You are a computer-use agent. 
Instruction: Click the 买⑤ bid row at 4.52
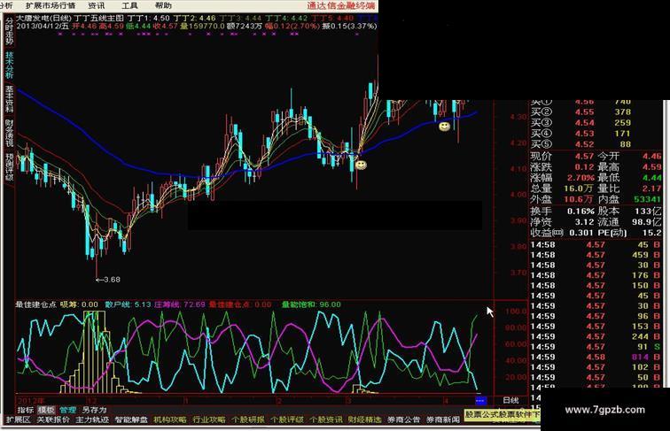(x=581, y=144)
